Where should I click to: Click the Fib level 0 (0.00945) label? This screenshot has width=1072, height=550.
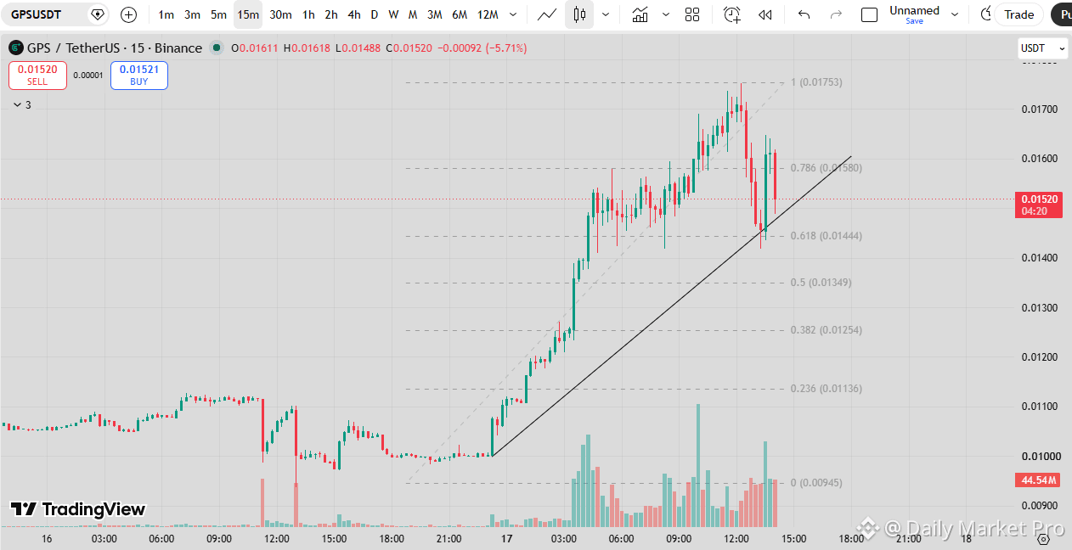pyautogui.click(x=816, y=483)
